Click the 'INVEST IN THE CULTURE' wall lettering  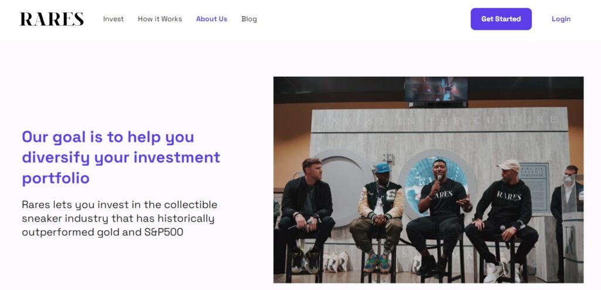[x=440, y=121]
